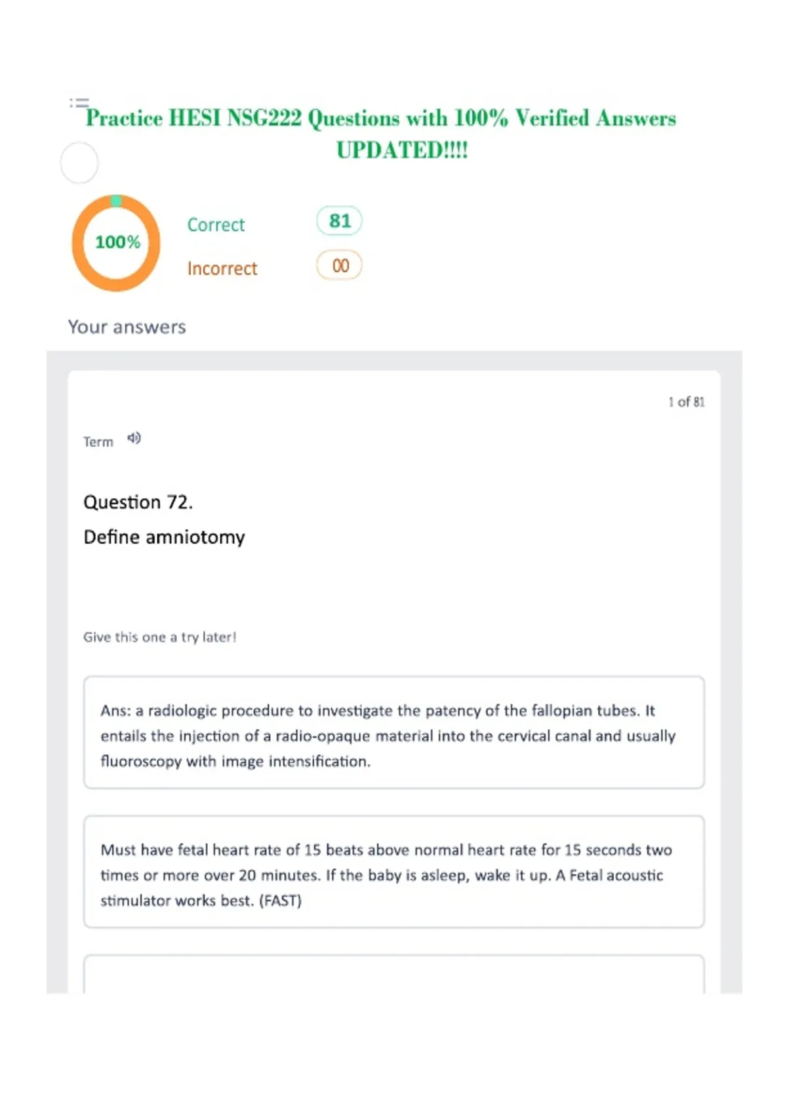
Task: Select the partially visible third answer card
Action: [394, 974]
